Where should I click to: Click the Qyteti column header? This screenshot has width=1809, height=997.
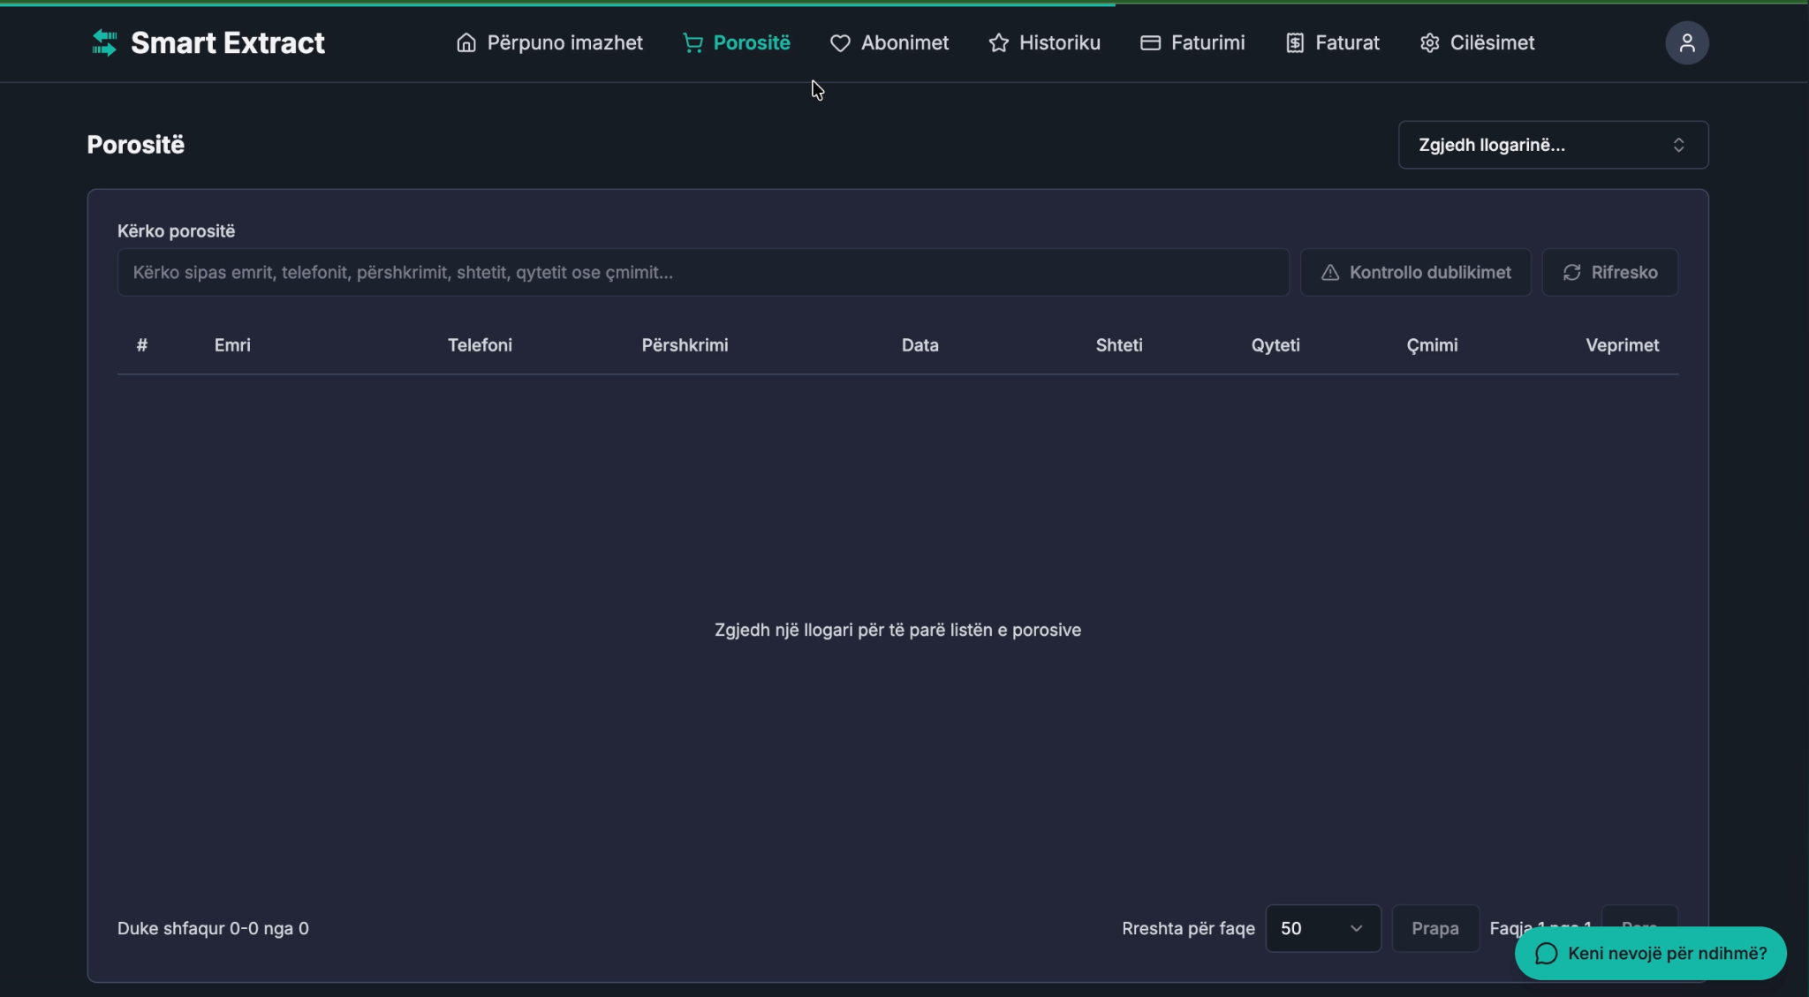point(1275,345)
